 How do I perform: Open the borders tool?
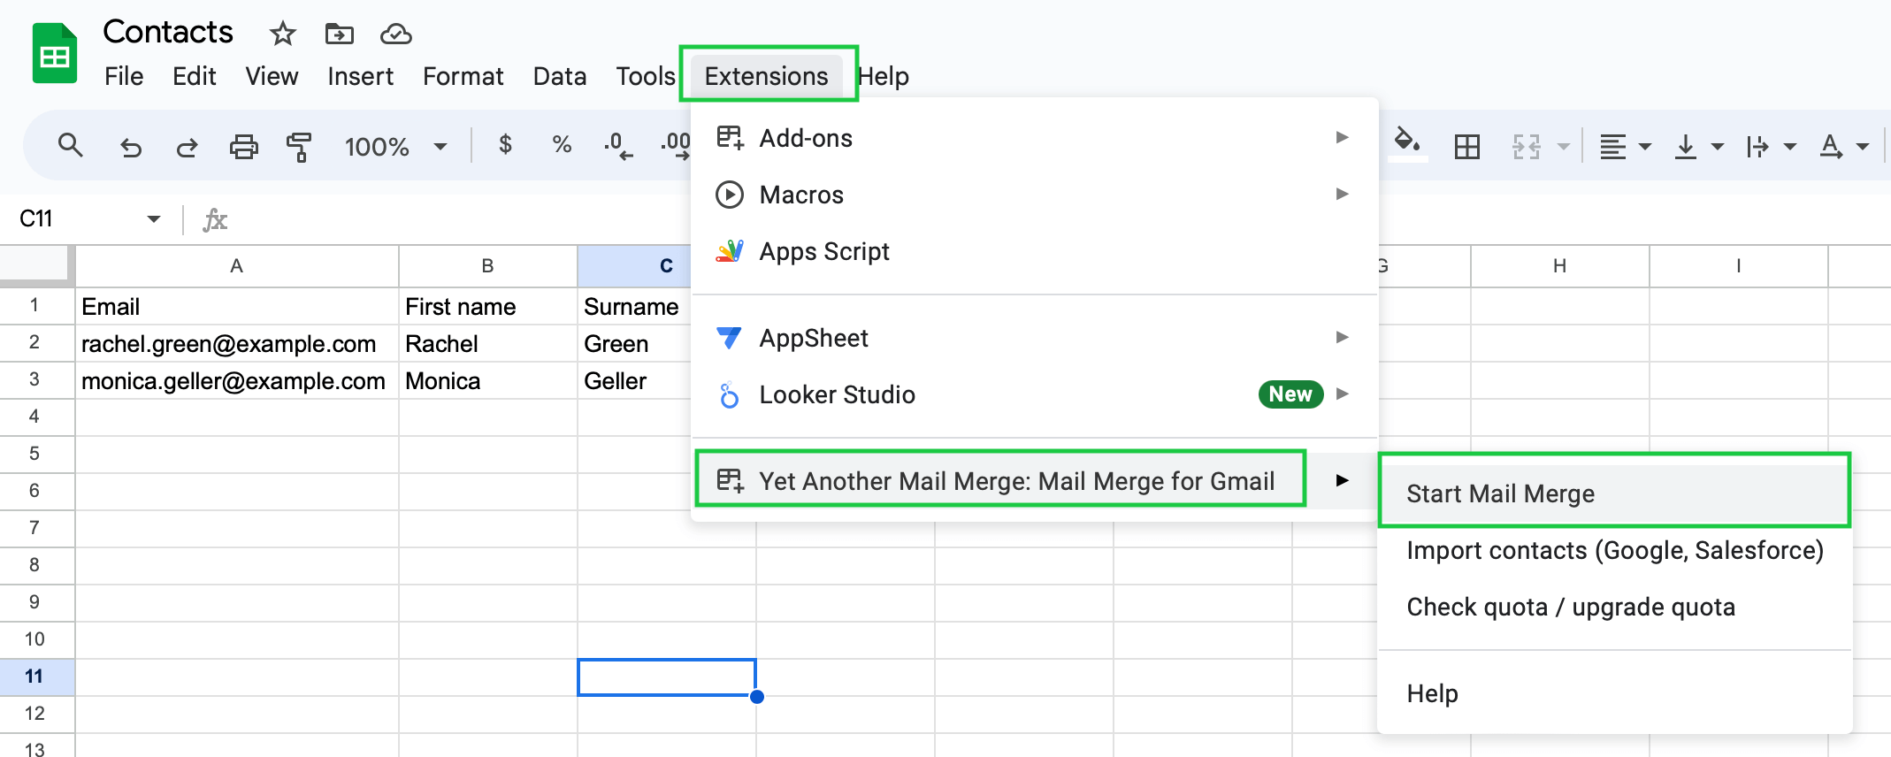1466,147
